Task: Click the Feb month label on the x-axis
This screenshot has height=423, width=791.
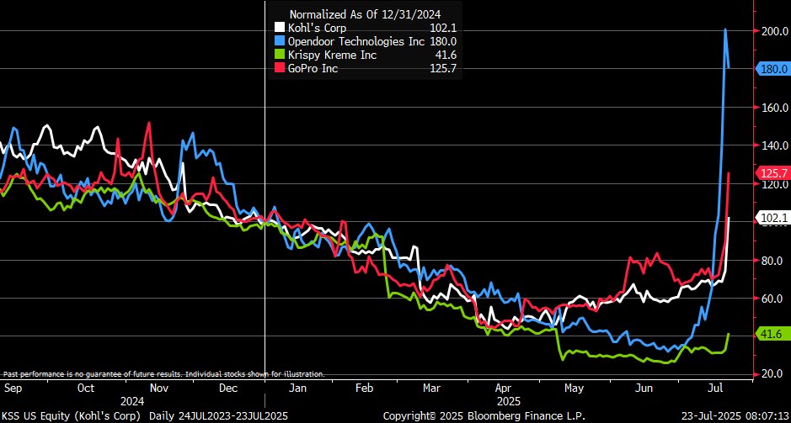Action: [365, 389]
